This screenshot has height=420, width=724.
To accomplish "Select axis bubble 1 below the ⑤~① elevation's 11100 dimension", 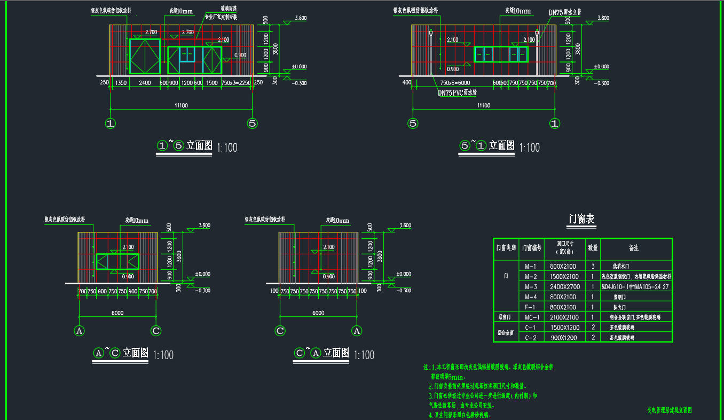I will (555, 123).
